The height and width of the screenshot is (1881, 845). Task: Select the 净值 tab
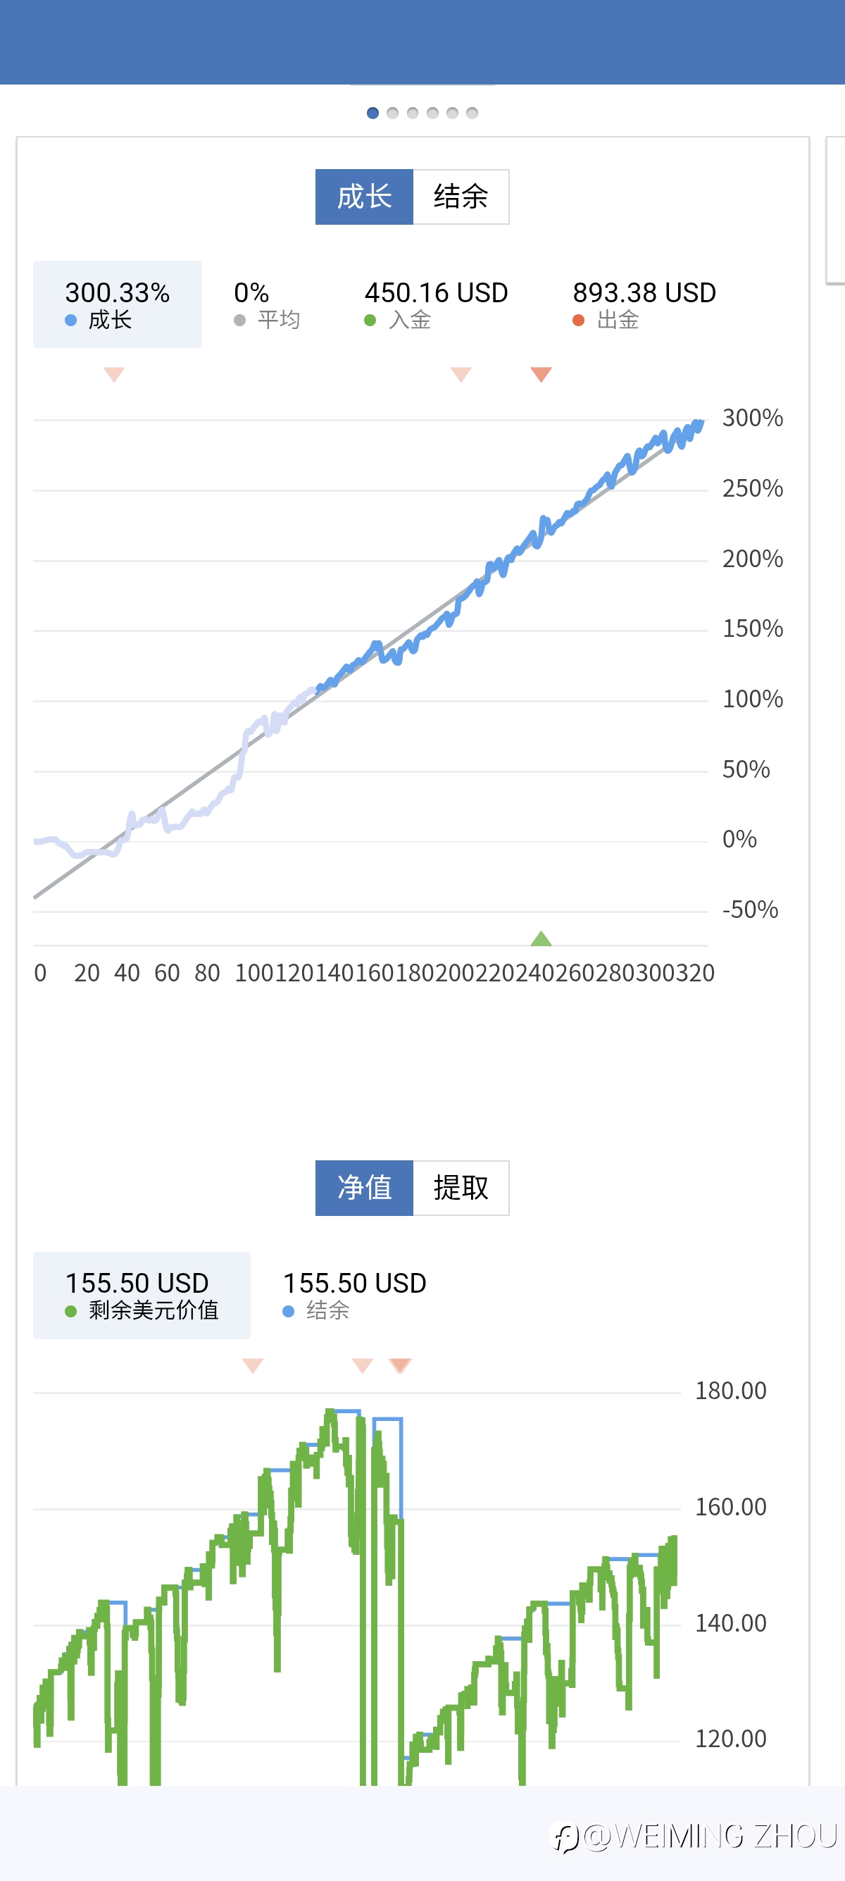364,1187
